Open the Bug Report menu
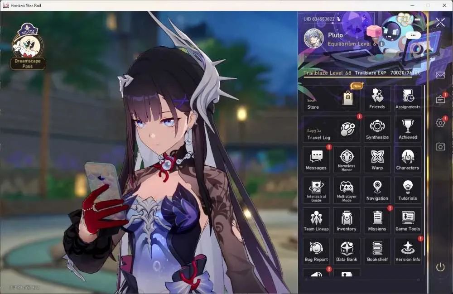 pyautogui.click(x=316, y=251)
